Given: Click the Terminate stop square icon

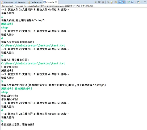Looking at the screenshot, I should [95, 2].
